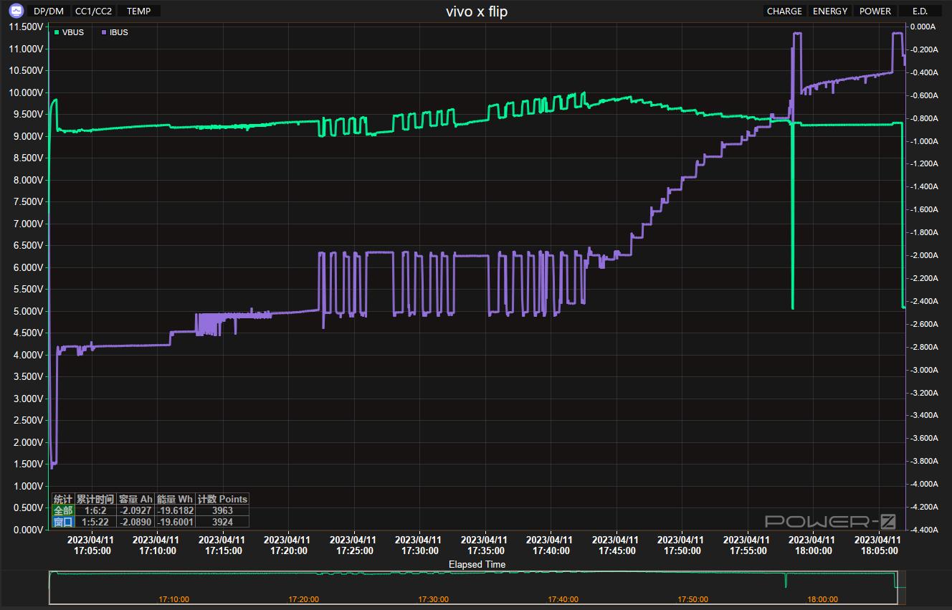
Task: Switch to the ENERGY view
Action: 830,11
